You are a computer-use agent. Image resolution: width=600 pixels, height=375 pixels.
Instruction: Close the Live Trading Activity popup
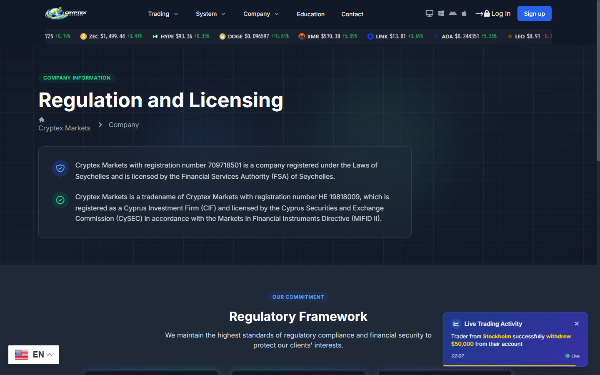pyautogui.click(x=577, y=324)
